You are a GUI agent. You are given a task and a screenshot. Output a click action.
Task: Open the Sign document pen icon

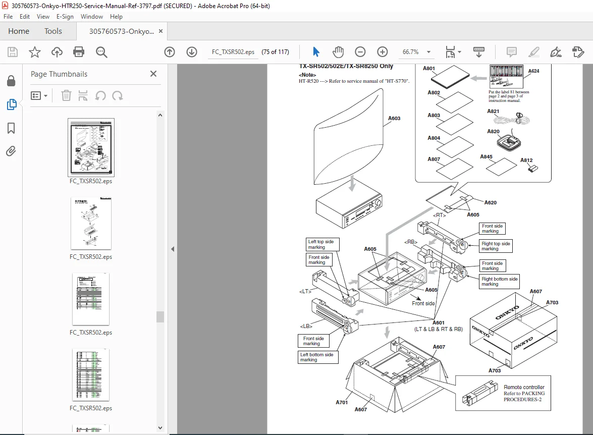pyautogui.click(x=556, y=52)
